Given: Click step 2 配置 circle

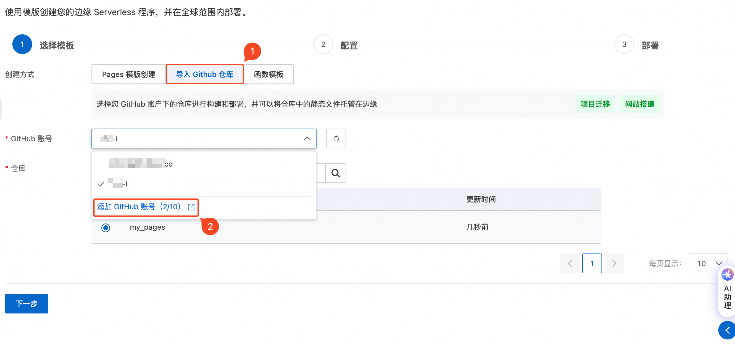Looking at the screenshot, I should [x=323, y=45].
